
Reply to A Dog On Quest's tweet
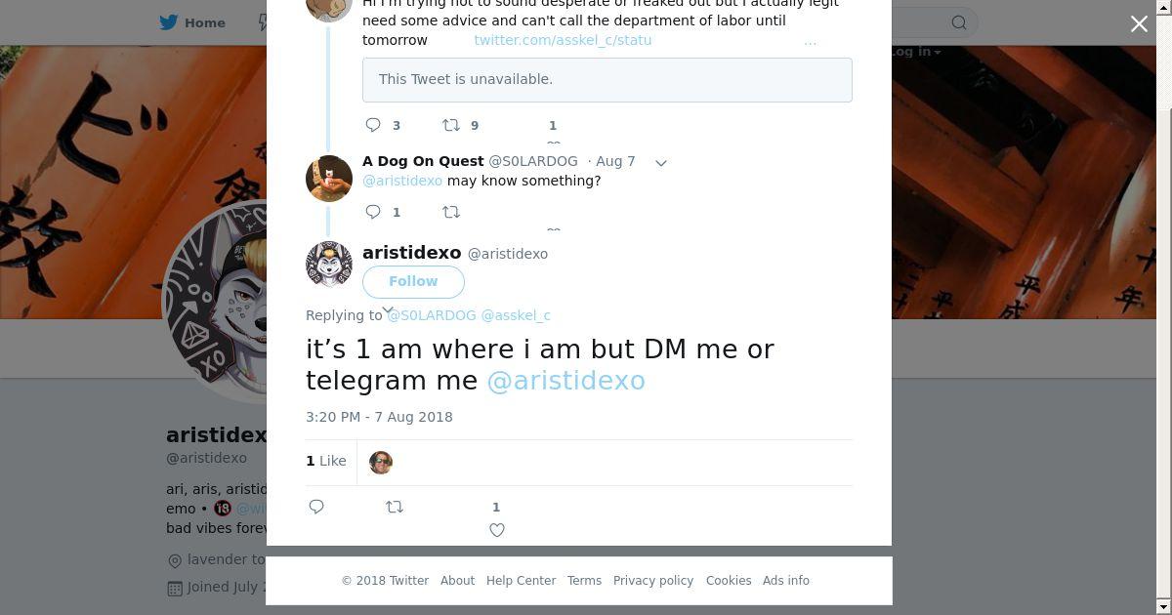[x=373, y=212]
